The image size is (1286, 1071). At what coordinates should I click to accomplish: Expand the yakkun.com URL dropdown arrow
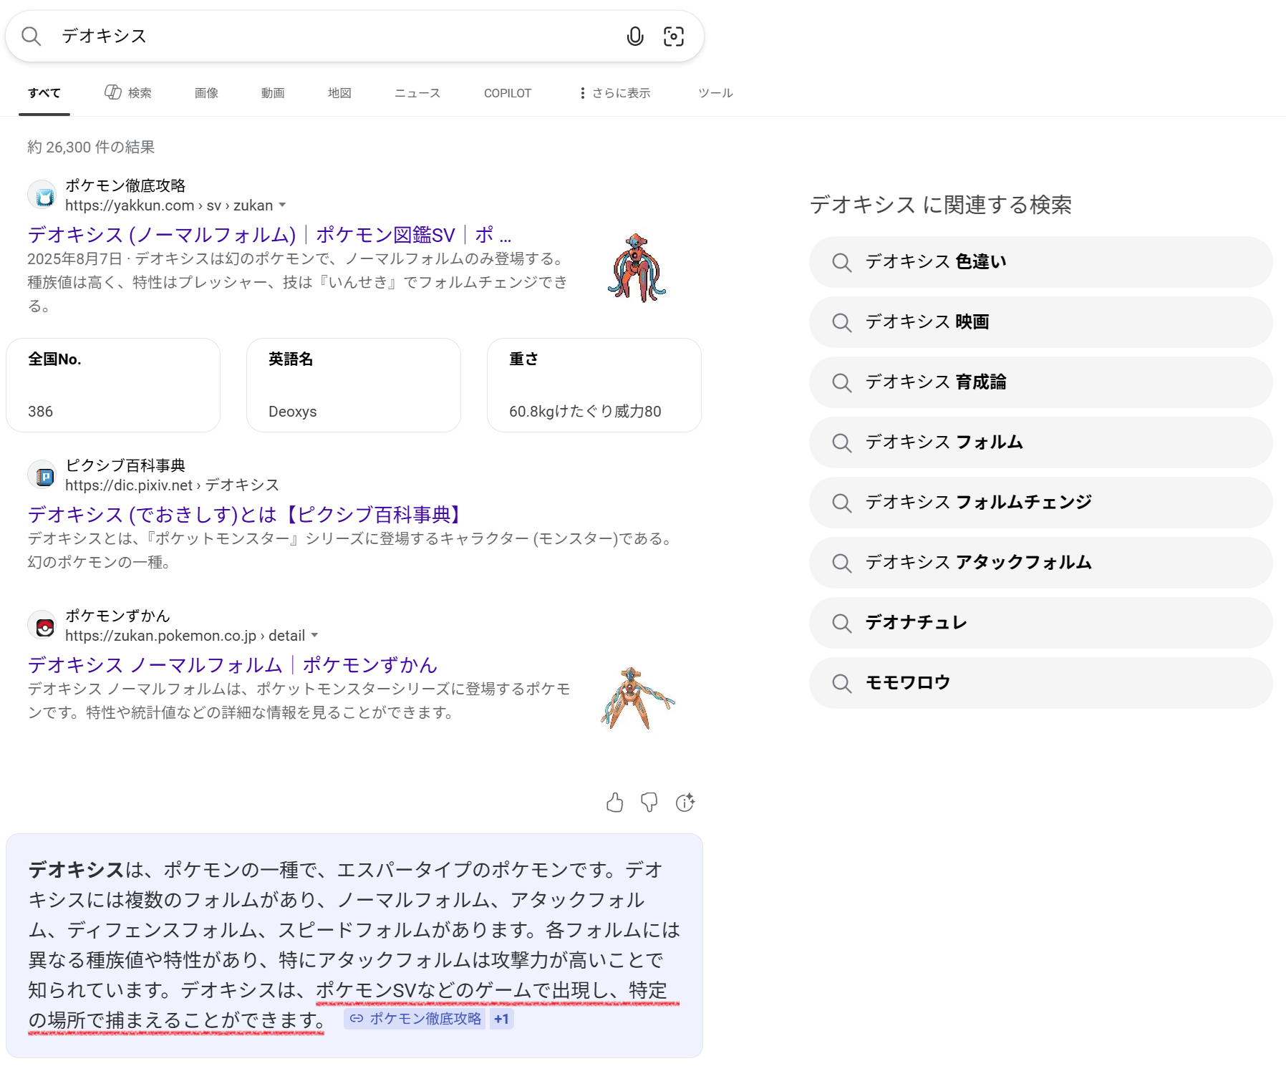pos(283,205)
